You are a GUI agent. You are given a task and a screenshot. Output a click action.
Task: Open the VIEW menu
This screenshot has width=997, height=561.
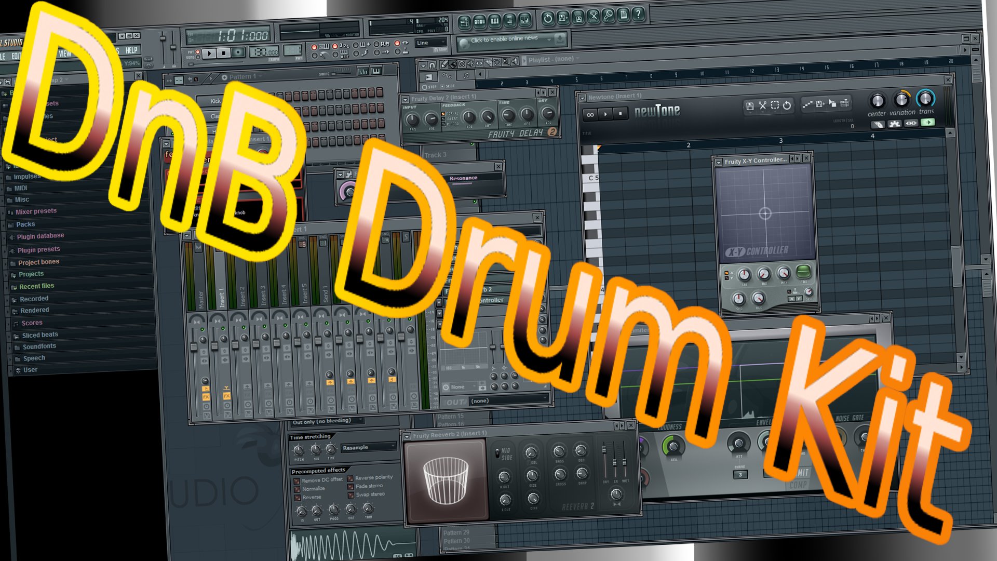tap(65, 54)
